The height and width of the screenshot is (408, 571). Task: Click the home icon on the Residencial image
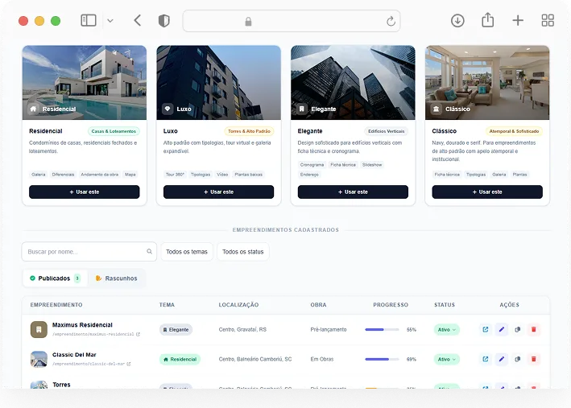(33, 109)
